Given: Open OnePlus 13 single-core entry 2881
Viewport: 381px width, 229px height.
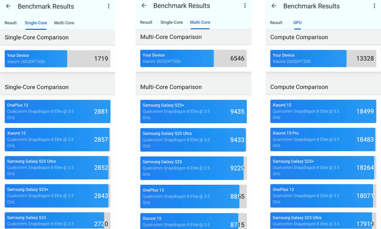Looking at the screenshot, I should (58, 111).
